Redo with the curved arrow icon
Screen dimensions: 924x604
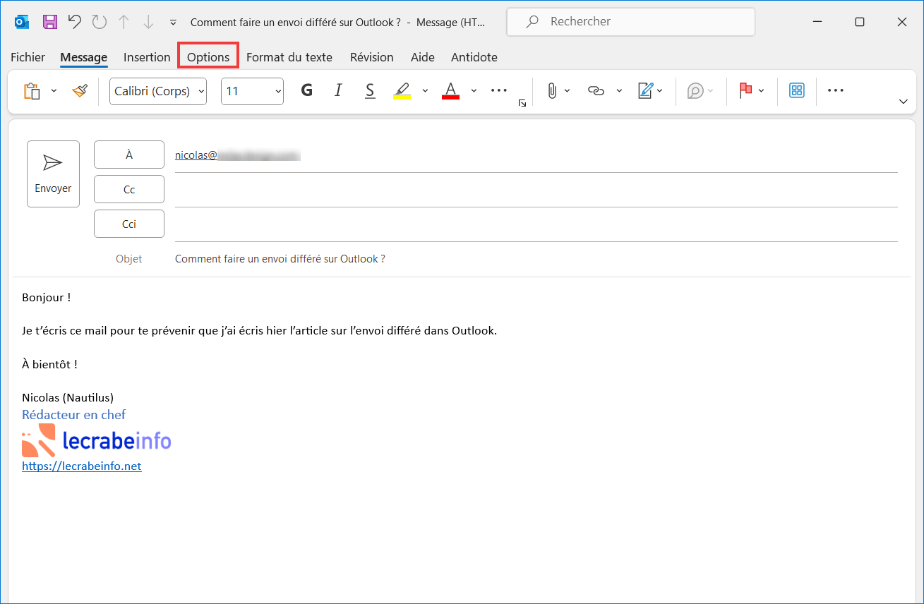(100, 22)
